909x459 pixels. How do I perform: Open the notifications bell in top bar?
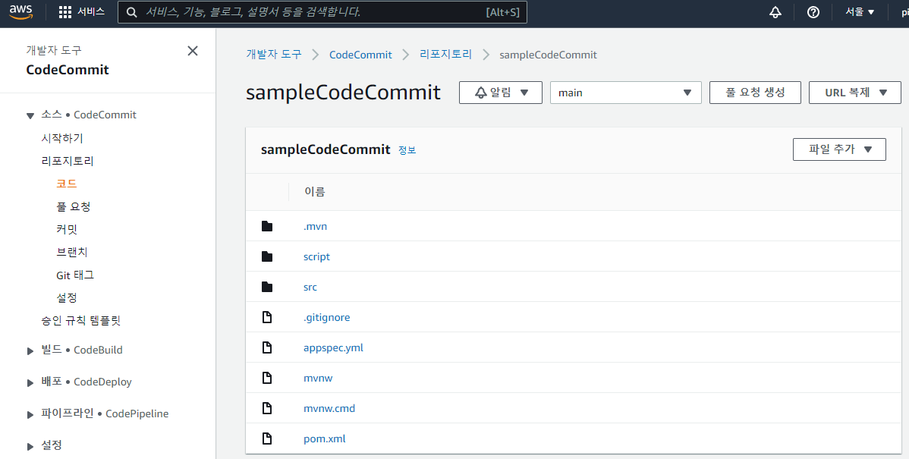(x=775, y=12)
